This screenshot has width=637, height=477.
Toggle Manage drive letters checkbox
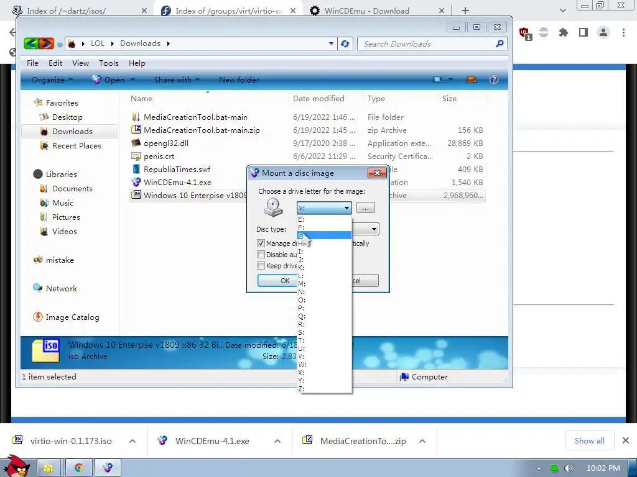click(261, 243)
